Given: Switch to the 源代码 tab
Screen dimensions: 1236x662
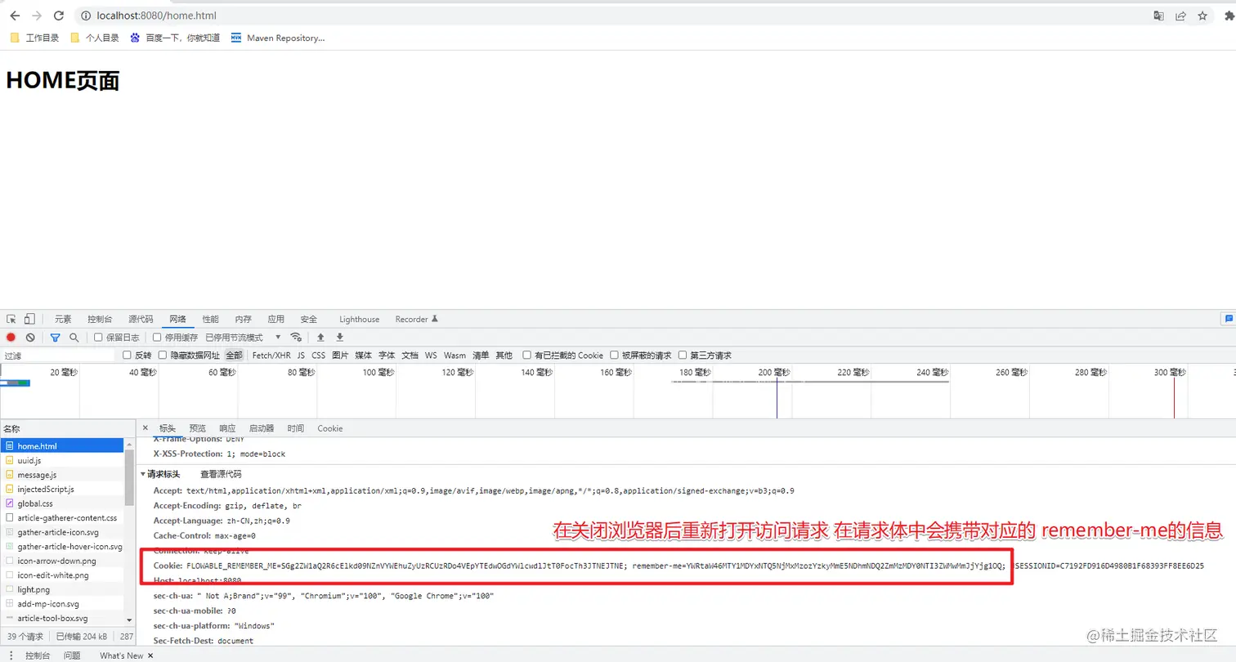Looking at the screenshot, I should click(x=141, y=320).
